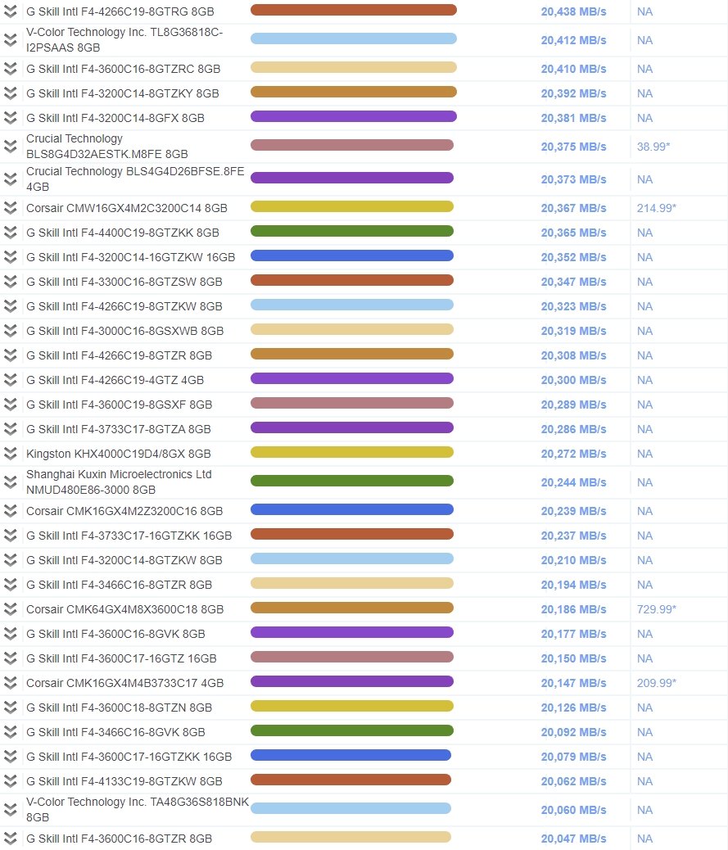This screenshot has width=728, height=850.
Task: Click the 20,367 MB/s score
Action: [x=573, y=208]
